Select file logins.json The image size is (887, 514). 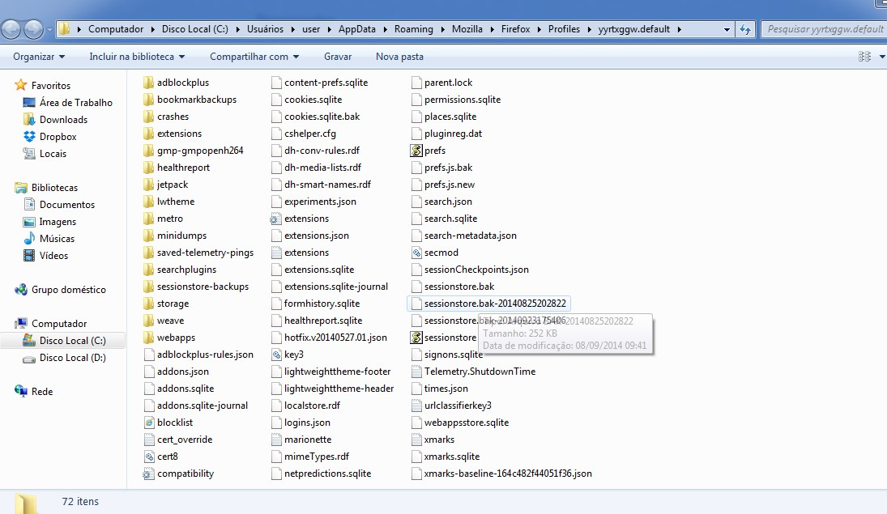pyautogui.click(x=307, y=423)
